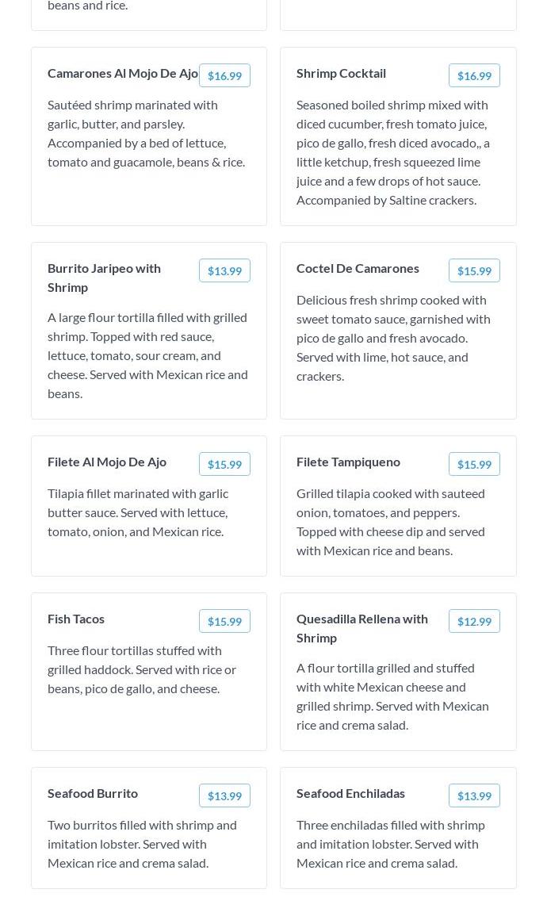Click the Shrimp Cocktail $16.99 price tag
Image resolution: width=547 pixels, height=897 pixels.
pyautogui.click(x=474, y=75)
